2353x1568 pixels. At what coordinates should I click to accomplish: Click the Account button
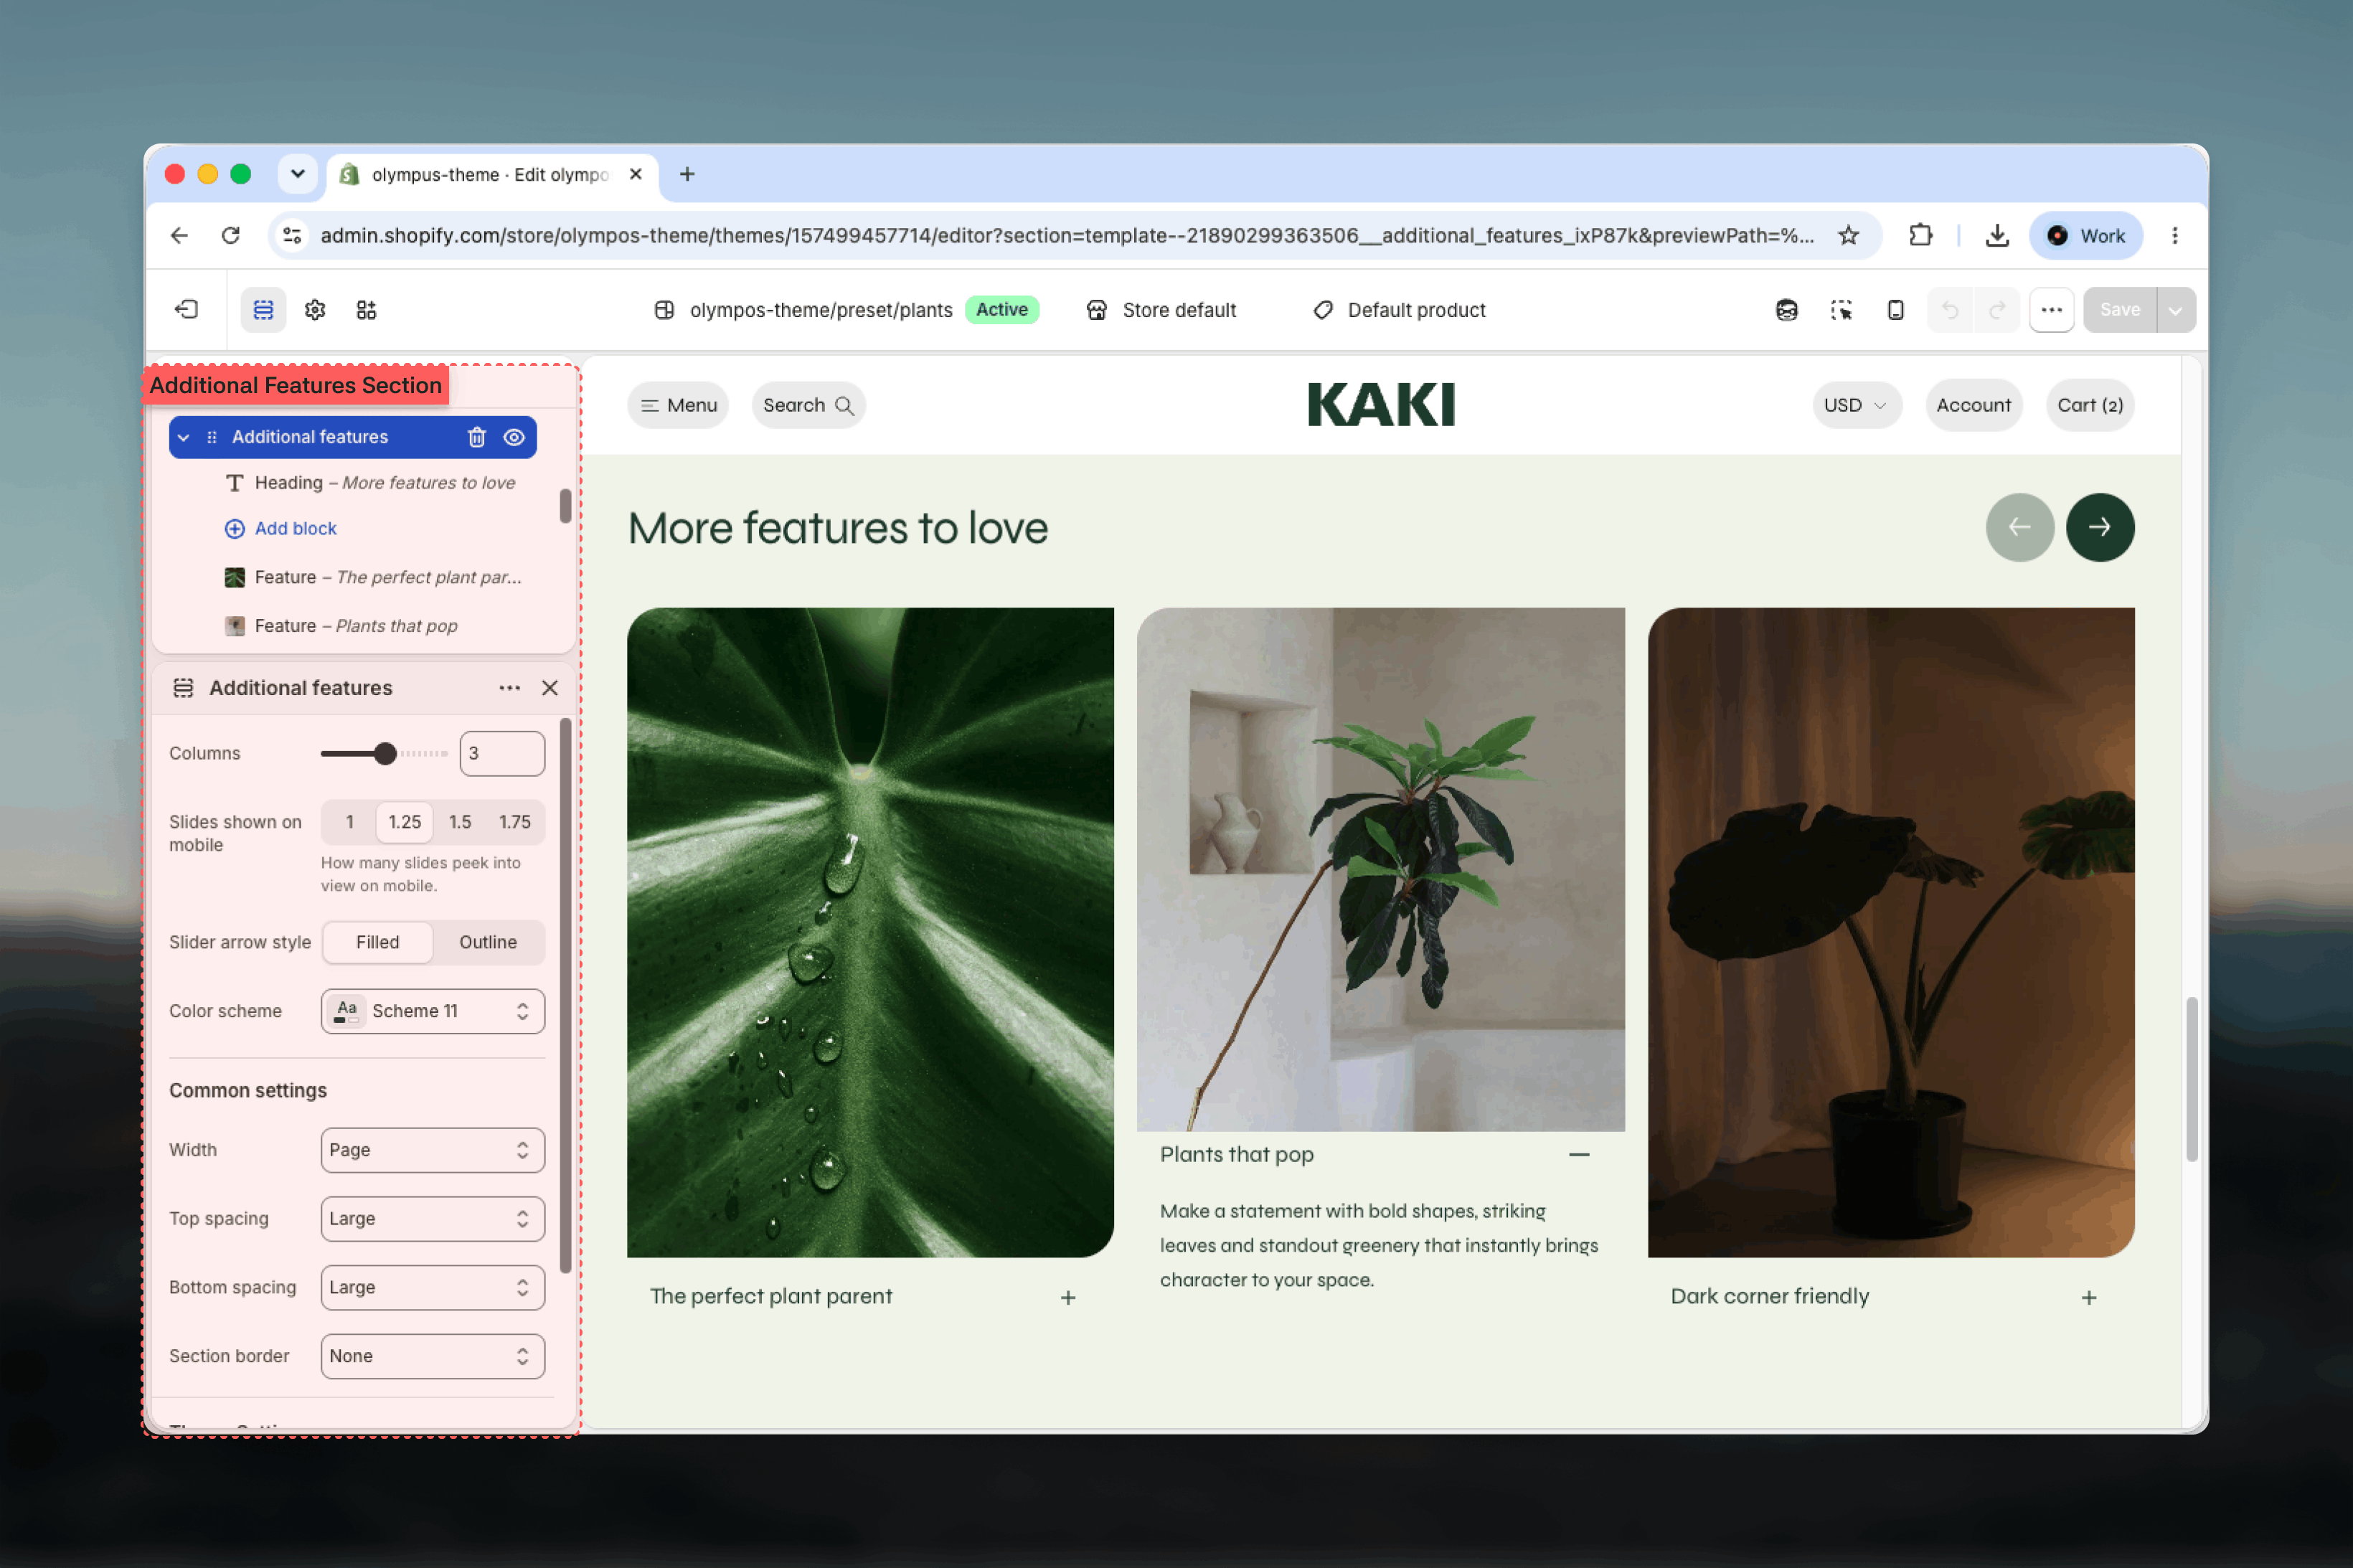point(1974,405)
